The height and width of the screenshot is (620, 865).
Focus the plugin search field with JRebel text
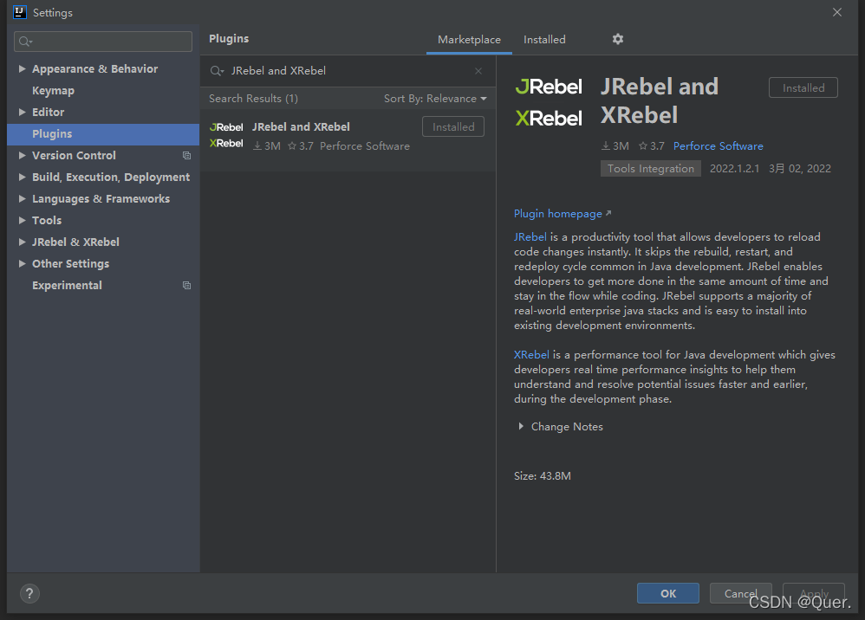(348, 71)
